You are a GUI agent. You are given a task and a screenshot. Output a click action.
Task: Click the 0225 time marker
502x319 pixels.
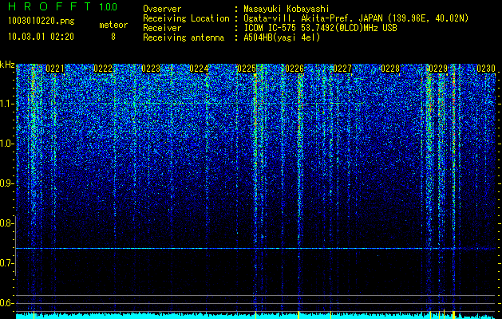click(x=247, y=69)
